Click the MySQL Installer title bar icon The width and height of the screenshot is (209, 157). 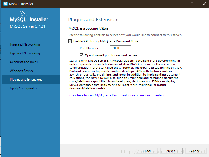point(5,4)
